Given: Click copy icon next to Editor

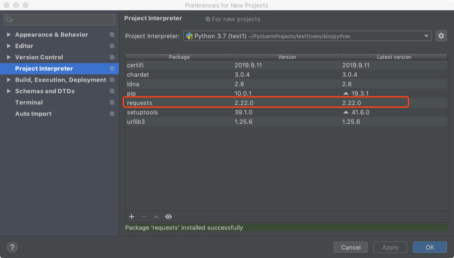Looking at the screenshot, I should (112, 46).
